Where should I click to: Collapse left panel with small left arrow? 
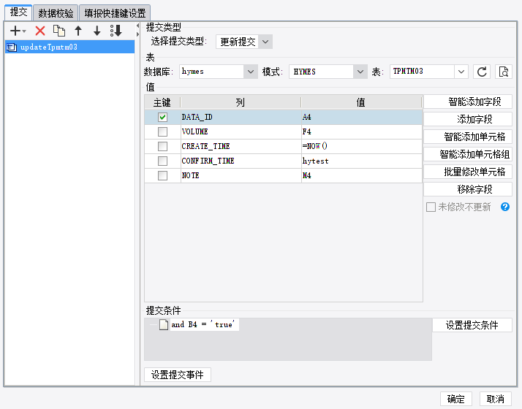pos(138,26)
